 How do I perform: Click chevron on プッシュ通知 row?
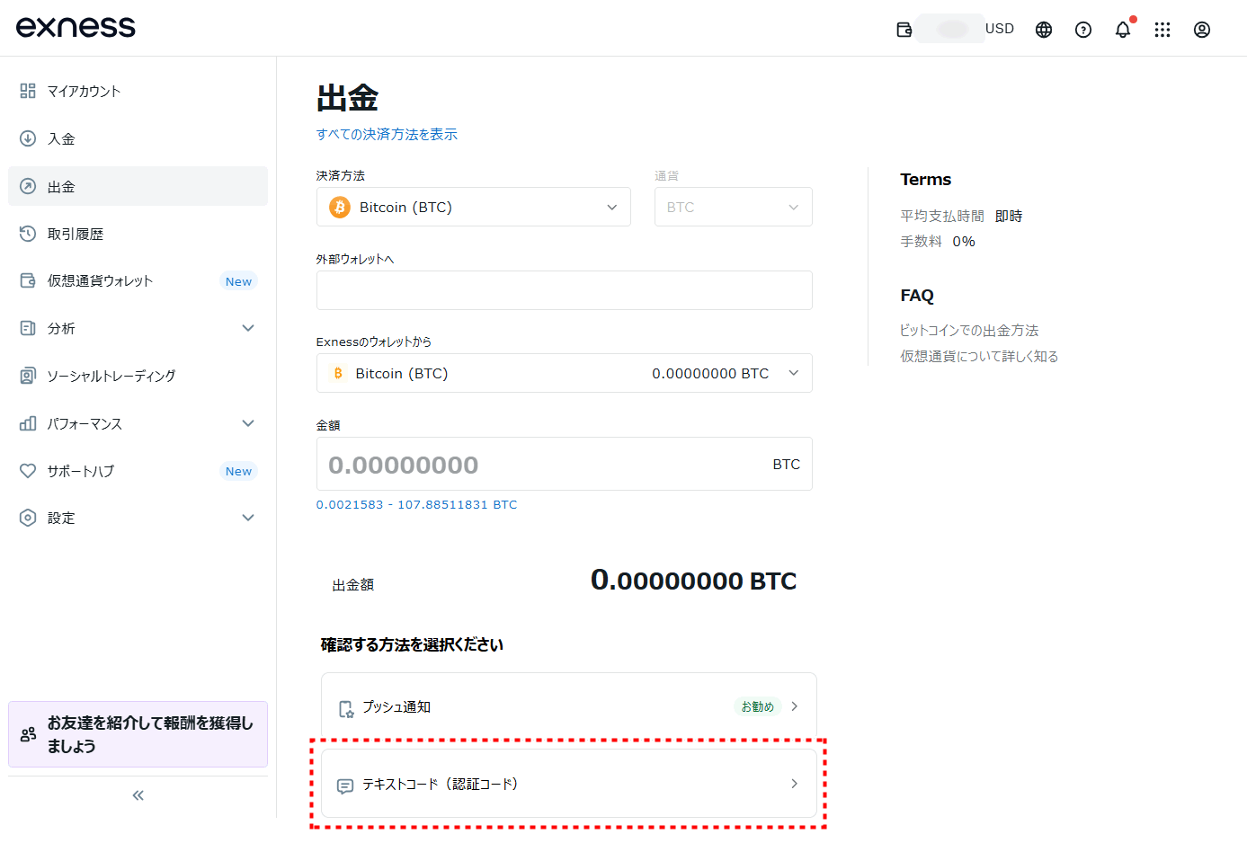pos(794,706)
